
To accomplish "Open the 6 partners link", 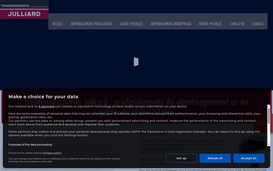I will click(x=47, y=106).
